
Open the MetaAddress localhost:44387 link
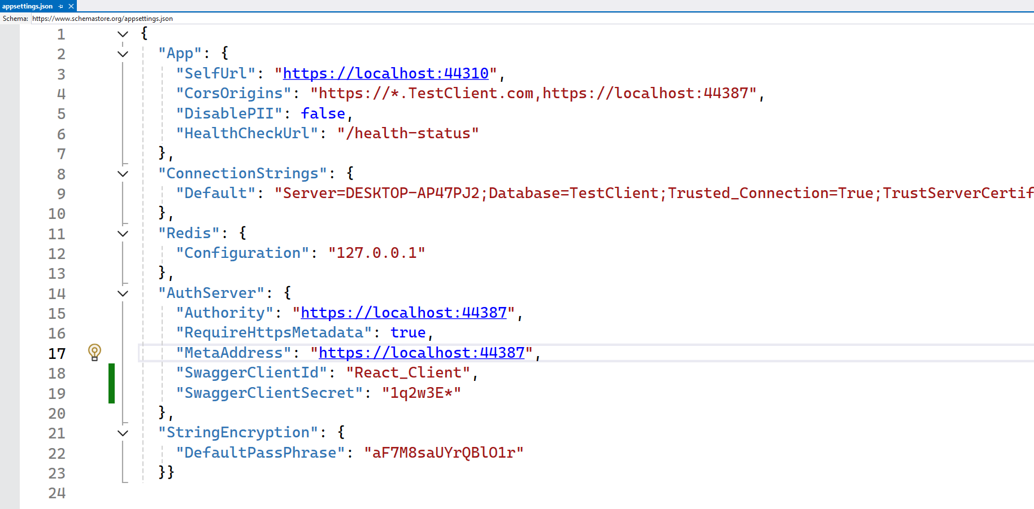click(422, 353)
